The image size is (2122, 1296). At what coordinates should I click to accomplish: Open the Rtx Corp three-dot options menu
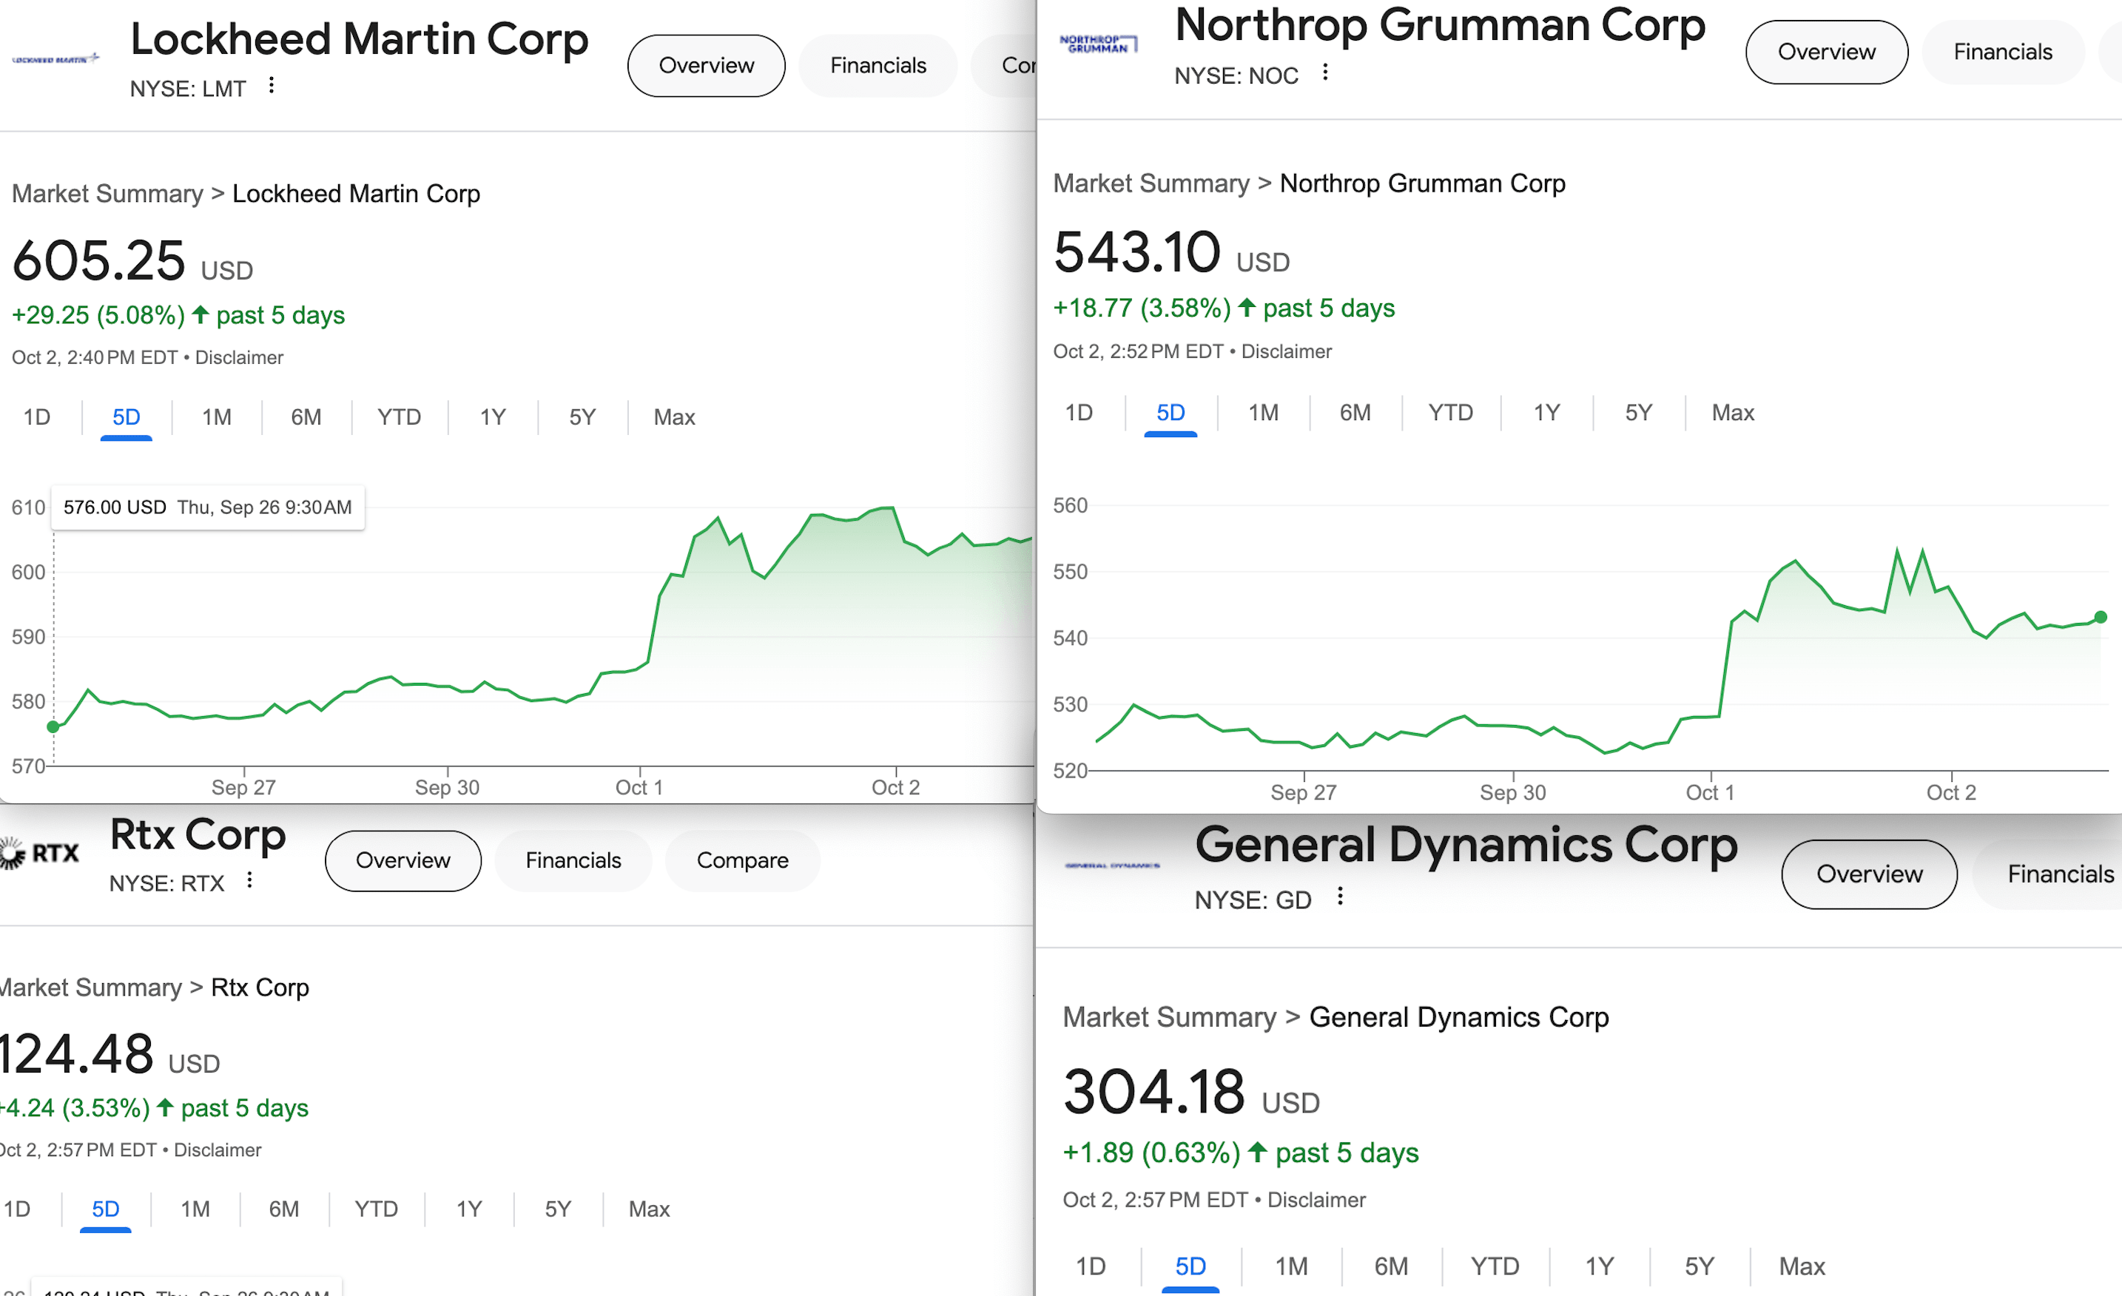(x=250, y=880)
